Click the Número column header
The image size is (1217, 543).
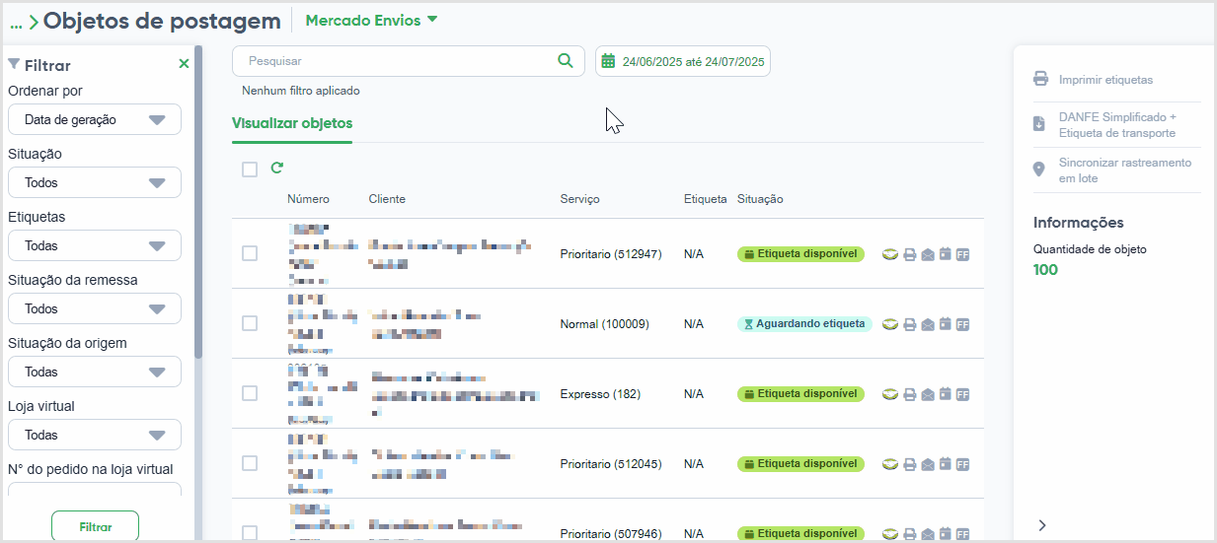[x=308, y=199]
